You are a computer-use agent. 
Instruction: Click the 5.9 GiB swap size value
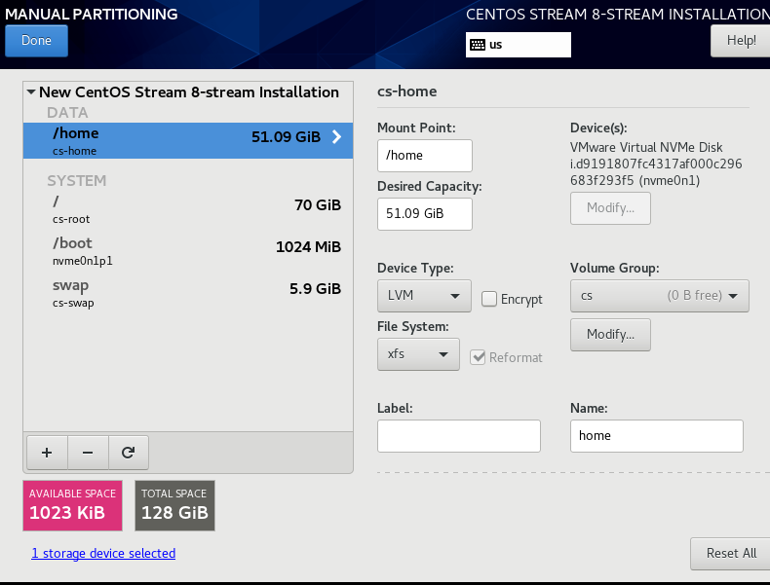[x=315, y=288]
